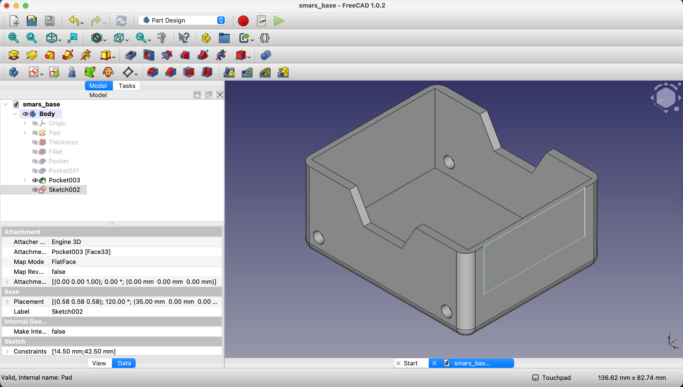Open standard views dropdown arrow
Screen dimensions: 683x387
point(59,39)
